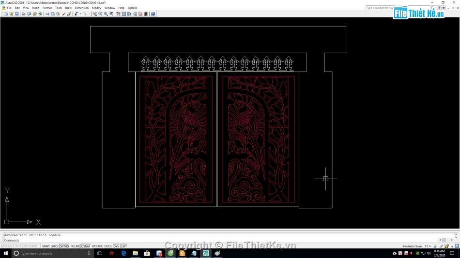Click the toolbar lock icon in status bar
Viewport: 460px width, 258px height.
447,246
